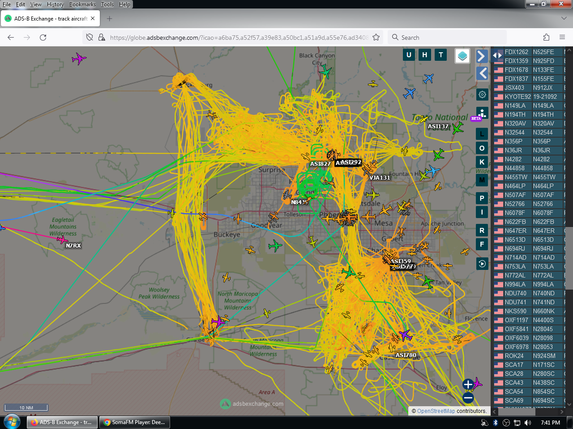Open the History menu
Image resolution: width=573 pixels, height=429 pixels.
pos(56,4)
